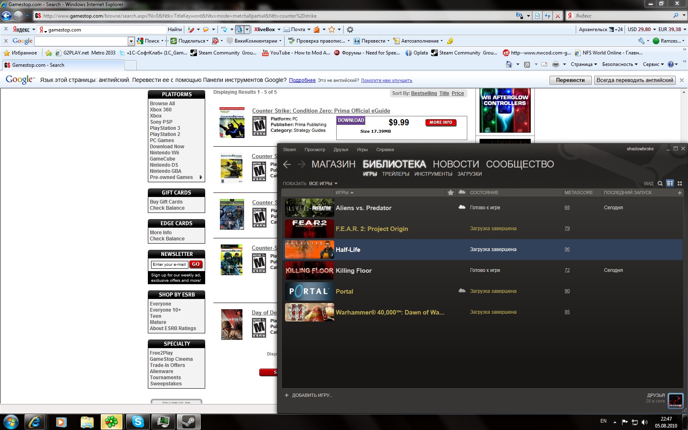Go back in the Steam window
Image resolution: width=688 pixels, height=430 pixels.
click(x=287, y=164)
